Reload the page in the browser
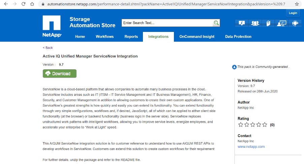The width and height of the screenshot is (304, 164). [x=23, y=4]
